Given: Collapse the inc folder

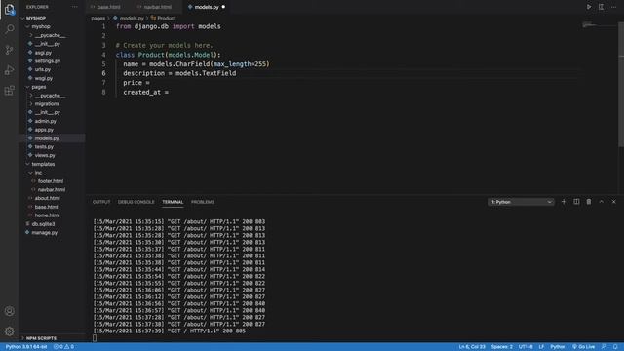Looking at the screenshot, I should point(38,173).
